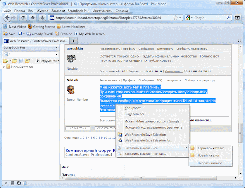Open a new tab with plus button
Viewport: 245px width, 188px height.
[x=73, y=41]
